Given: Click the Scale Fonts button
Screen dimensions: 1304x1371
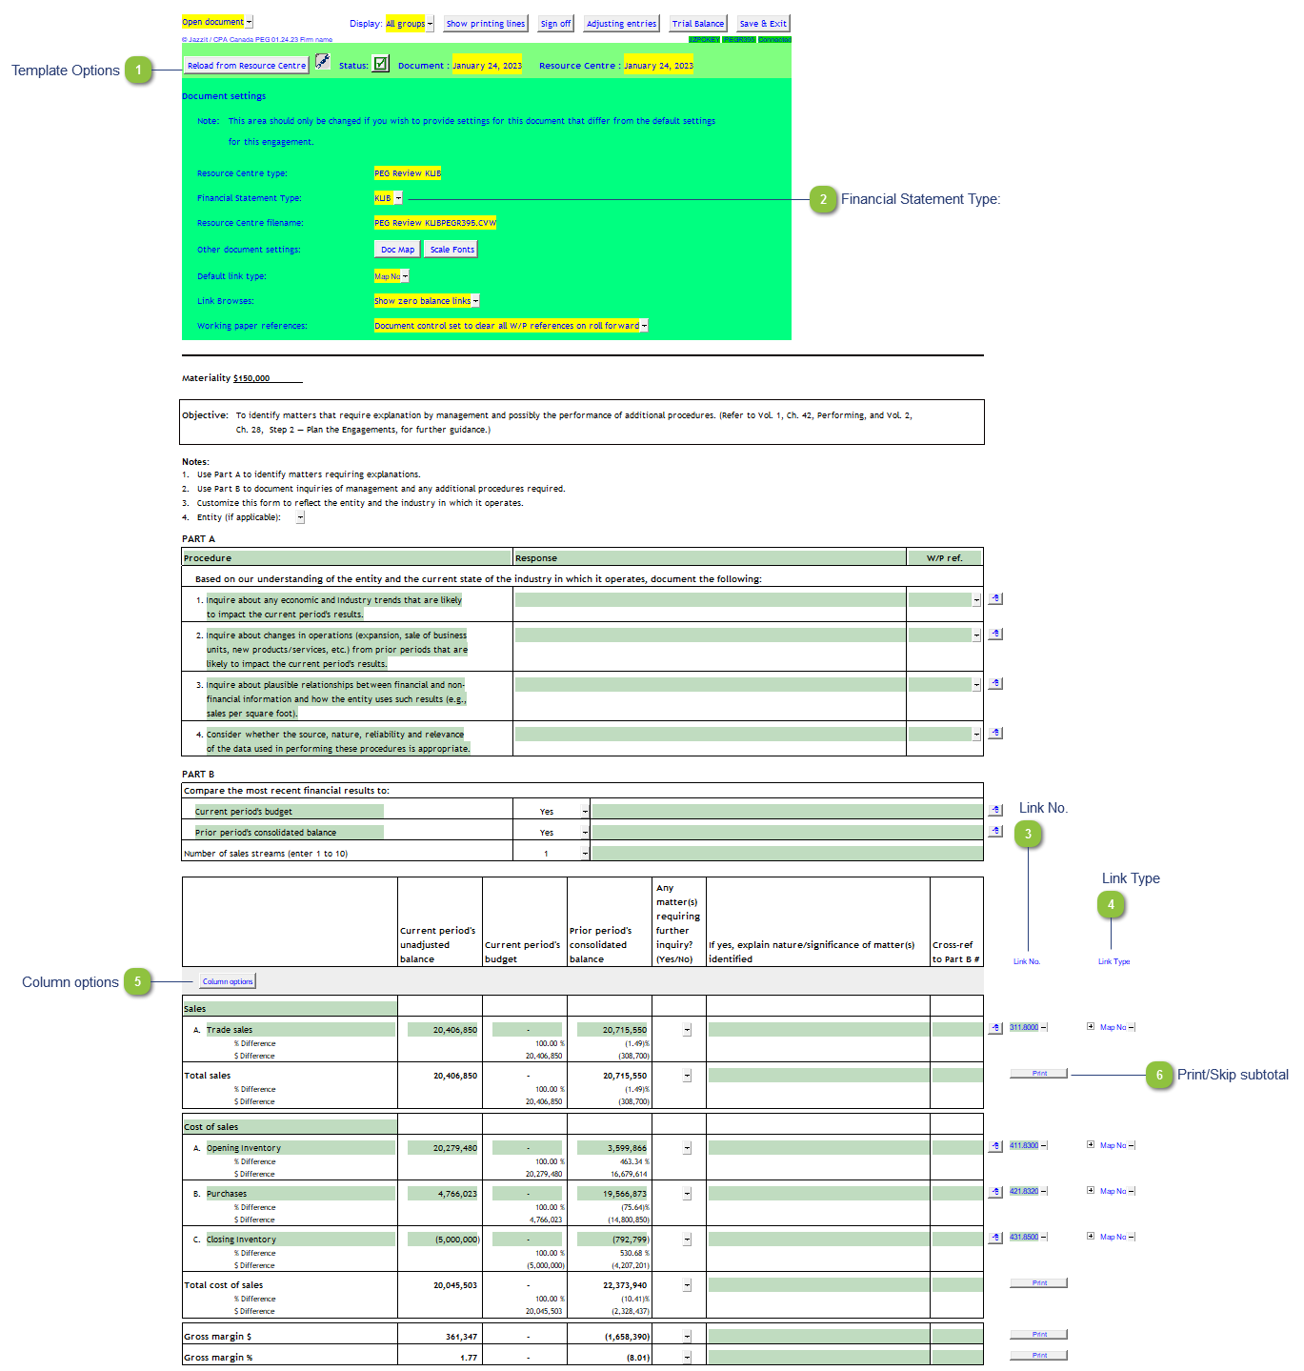Looking at the screenshot, I should coord(451,250).
